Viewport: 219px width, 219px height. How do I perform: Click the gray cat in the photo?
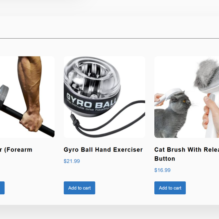click(172, 116)
